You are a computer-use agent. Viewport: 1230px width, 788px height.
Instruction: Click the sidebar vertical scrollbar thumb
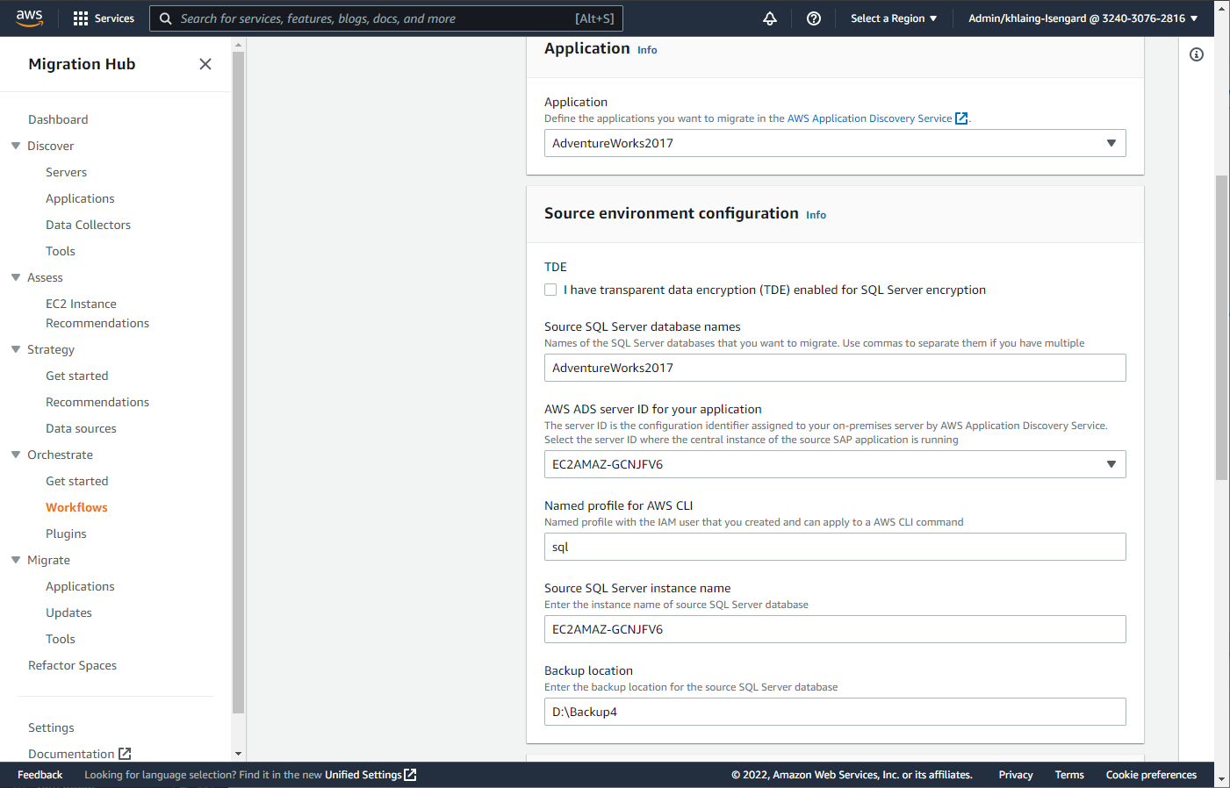[238, 383]
